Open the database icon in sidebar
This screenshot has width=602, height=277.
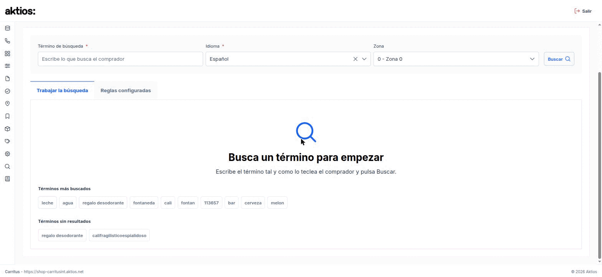pyautogui.click(x=7, y=28)
